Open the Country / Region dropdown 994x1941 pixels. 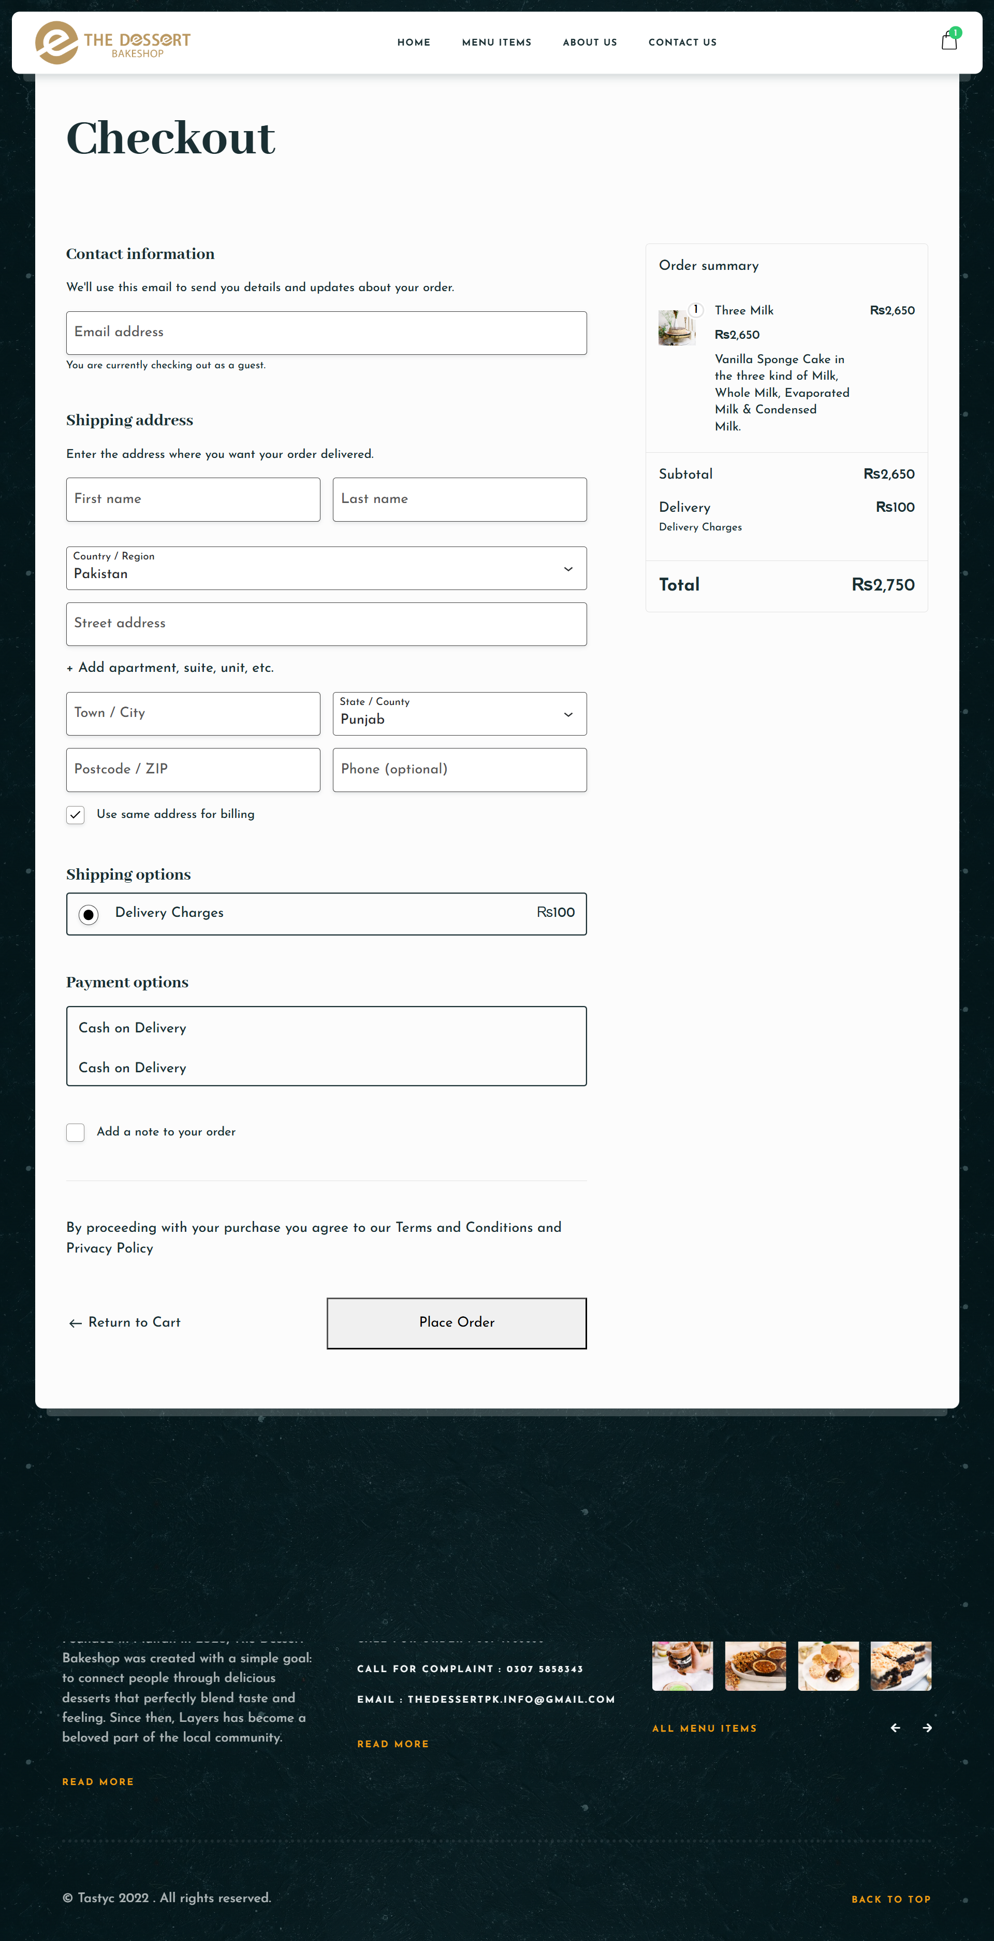(x=326, y=568)
